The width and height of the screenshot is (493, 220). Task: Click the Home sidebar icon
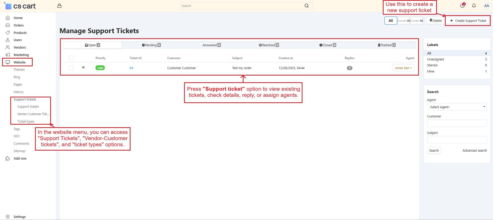click(8, 18)
